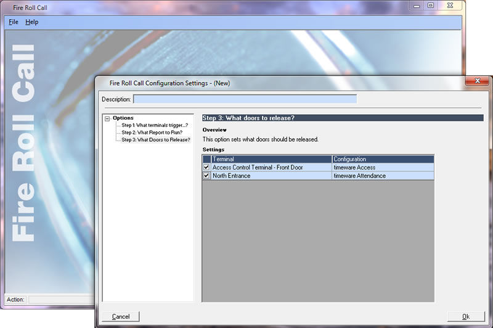Click the Description text field

(245, 99)
